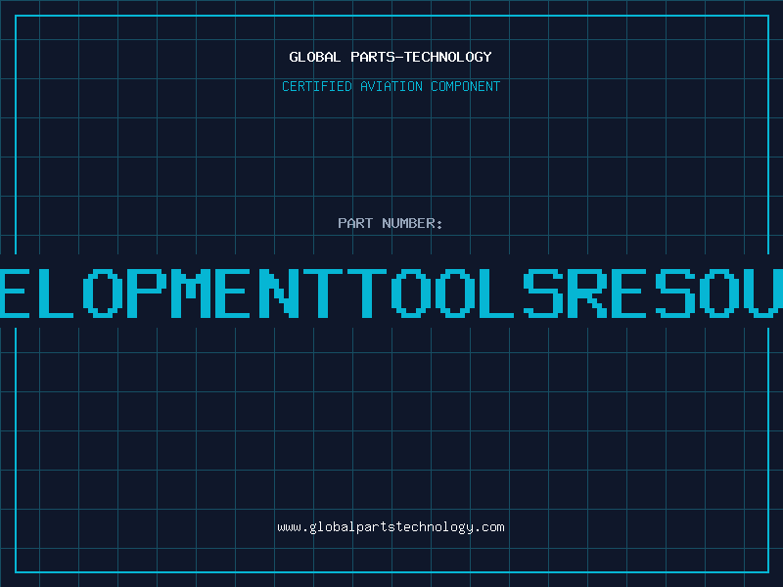783x587 pixels.
Task: Click the word COMPONENT in the subtitle
Action: point(466,86)
